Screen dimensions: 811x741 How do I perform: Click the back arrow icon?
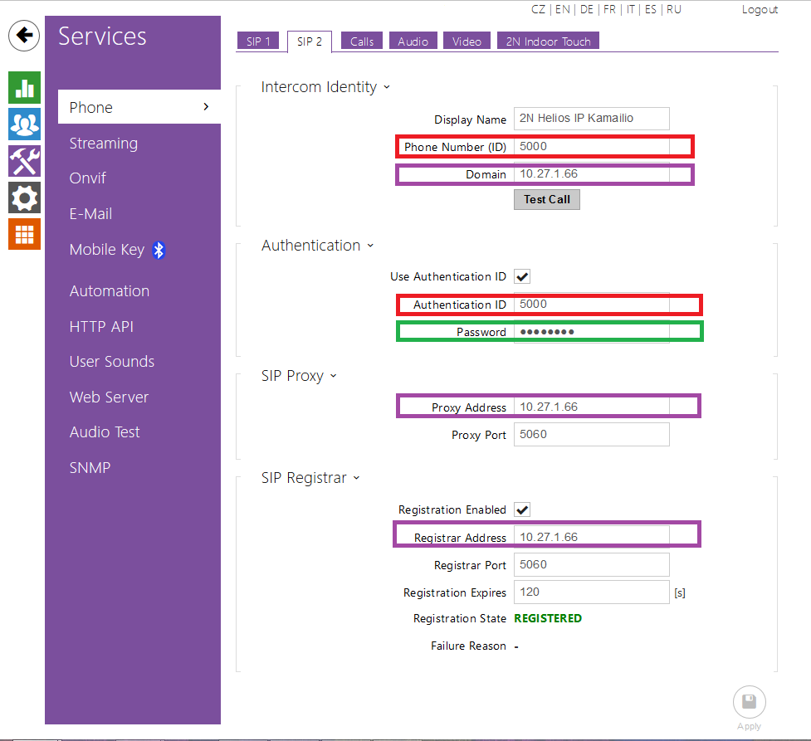pos(25,36)
